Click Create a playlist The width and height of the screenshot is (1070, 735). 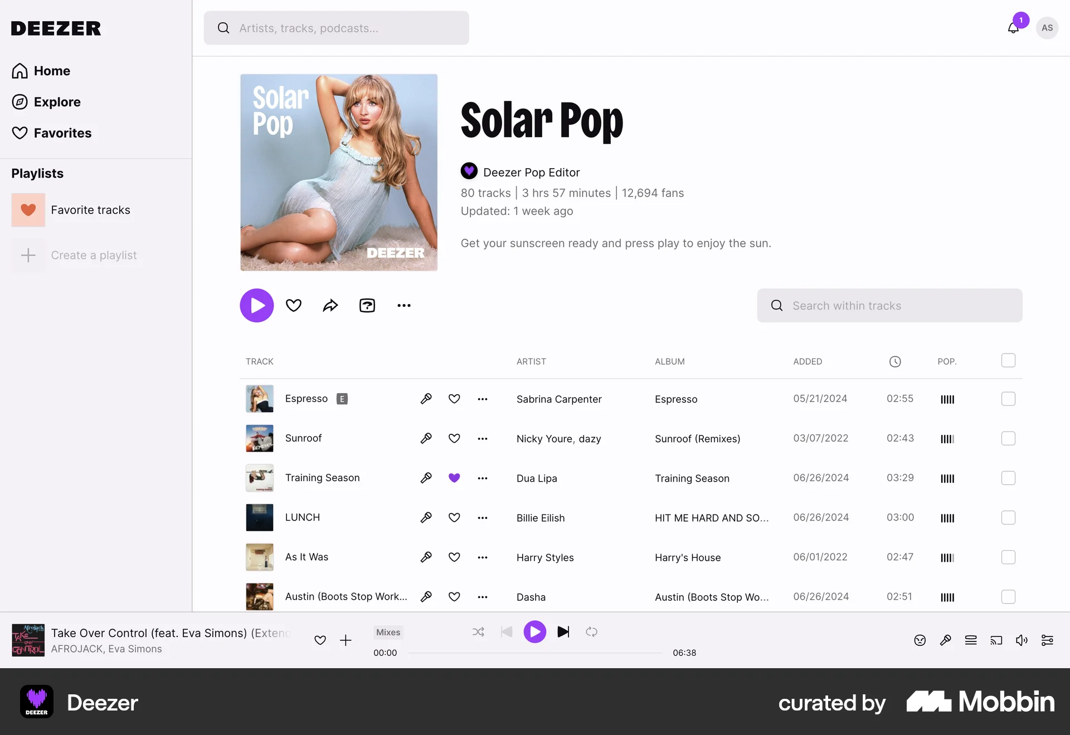(94, 255)
